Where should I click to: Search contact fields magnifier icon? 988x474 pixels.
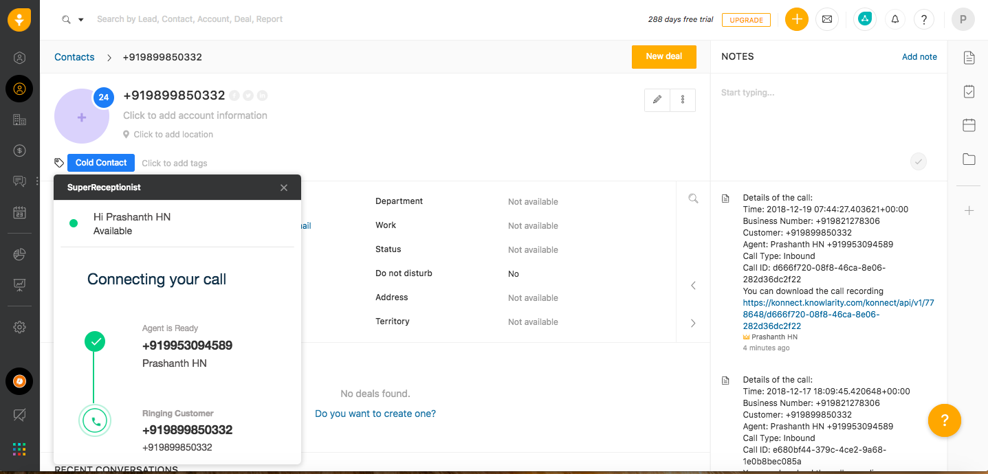tap(693, 199)
